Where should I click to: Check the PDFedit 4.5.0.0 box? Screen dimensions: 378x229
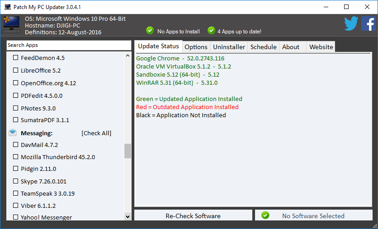point(15,95)
